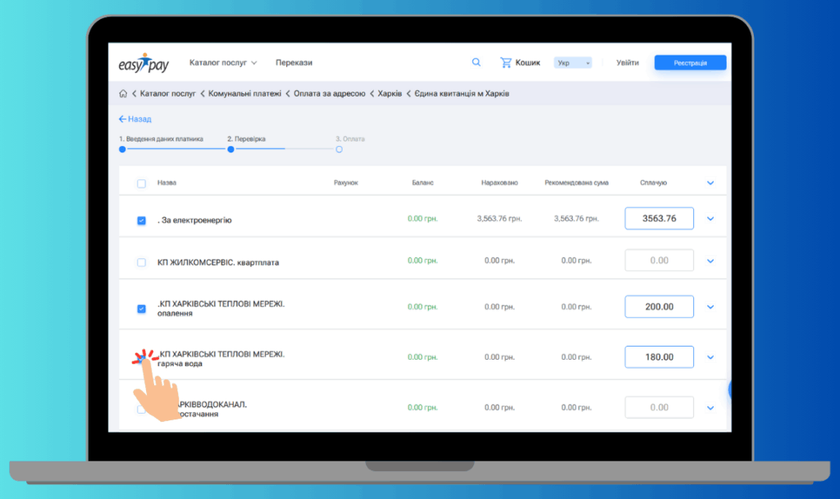Click step 2 Перевірка progress marker

[231, 149]
